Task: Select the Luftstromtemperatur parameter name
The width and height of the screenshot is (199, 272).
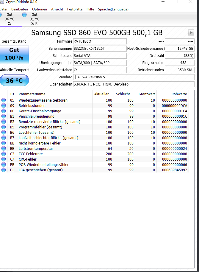Action: pyautogui.click(x=36, y=148)
